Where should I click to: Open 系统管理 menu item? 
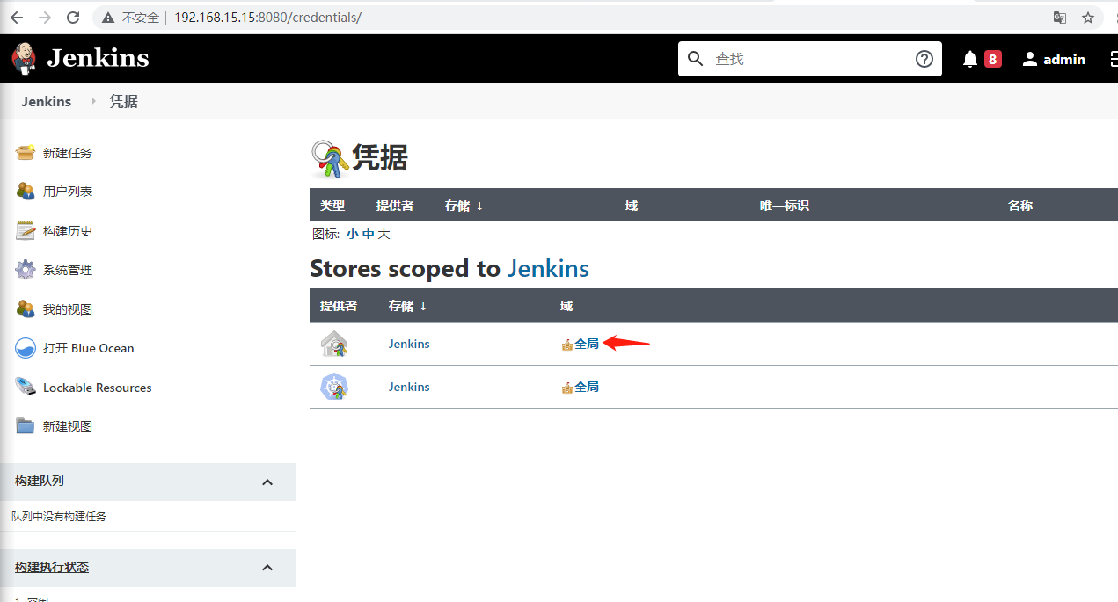pos(68,270)
